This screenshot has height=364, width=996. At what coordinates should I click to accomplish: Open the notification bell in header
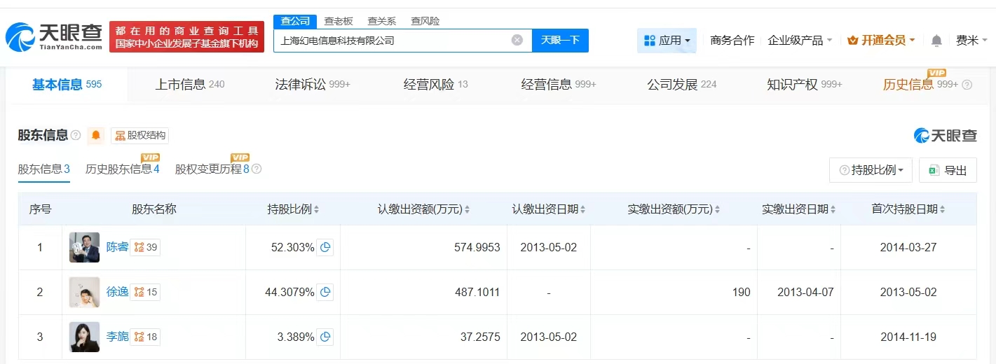pyautogui.click(x=936, y=41)
